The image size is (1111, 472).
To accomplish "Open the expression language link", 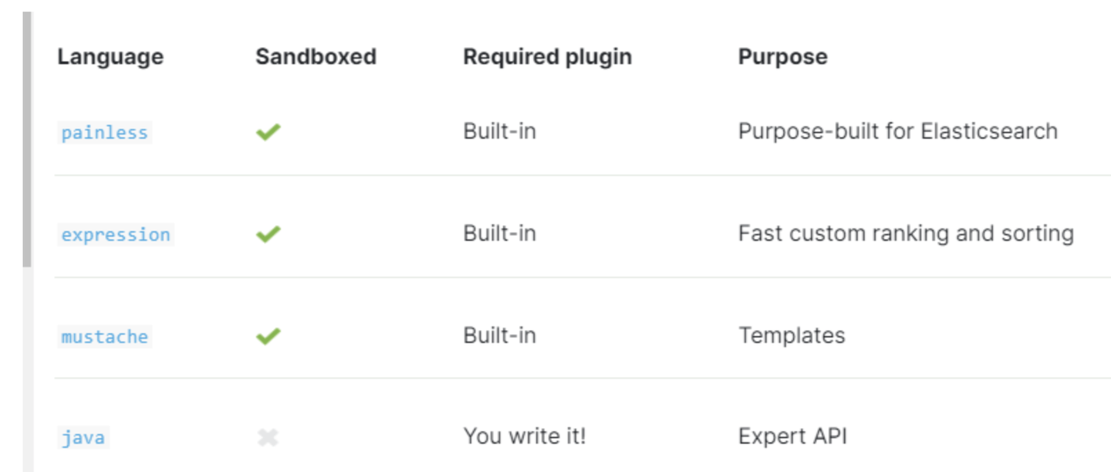I will 116,234.
